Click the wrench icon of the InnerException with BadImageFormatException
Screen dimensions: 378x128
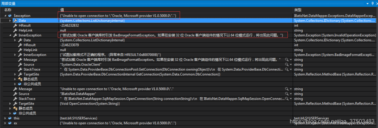point(20,55)
